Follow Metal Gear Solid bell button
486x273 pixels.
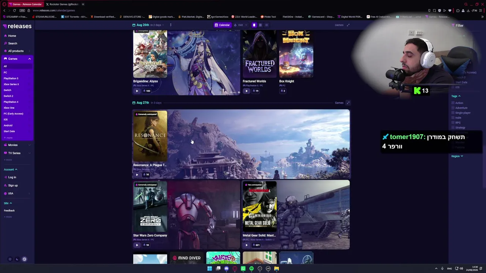[x=256, y=245]
